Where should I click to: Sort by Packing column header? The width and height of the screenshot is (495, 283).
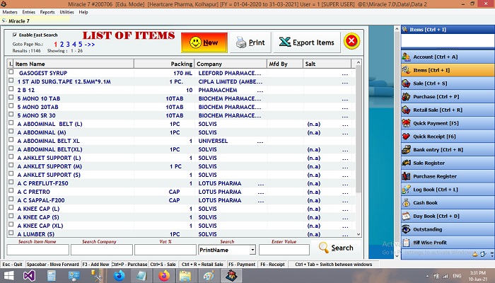[x=164, y=64]
